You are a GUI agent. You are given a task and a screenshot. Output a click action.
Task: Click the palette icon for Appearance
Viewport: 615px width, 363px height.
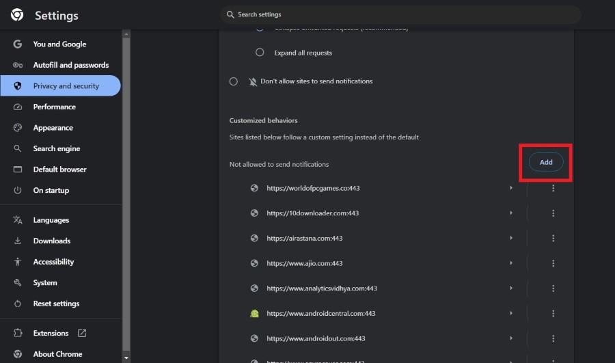(18, 128)
